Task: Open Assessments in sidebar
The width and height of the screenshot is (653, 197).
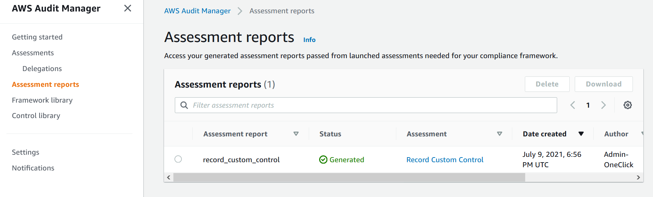Action: point(33,53)
